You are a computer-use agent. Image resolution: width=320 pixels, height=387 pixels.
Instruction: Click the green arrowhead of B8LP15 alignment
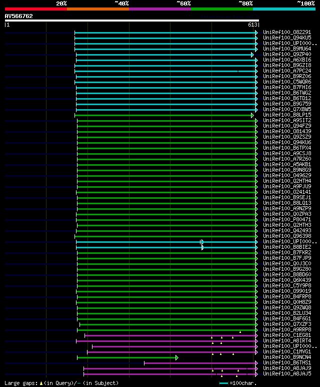tap(252, 115)
